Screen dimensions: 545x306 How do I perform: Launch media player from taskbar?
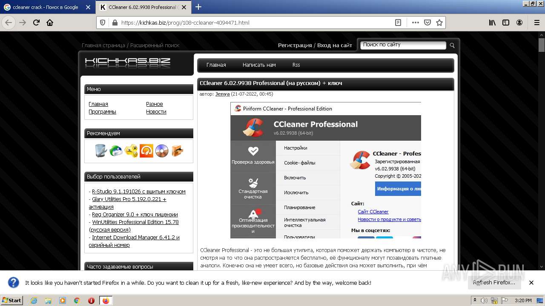(x=63, y=300)
